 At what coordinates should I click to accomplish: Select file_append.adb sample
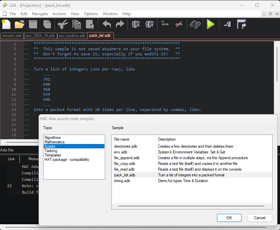point(192,158)
